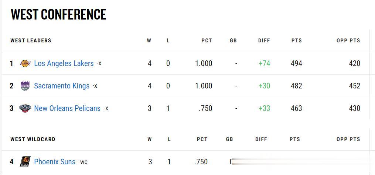Open the New Orleans Pelicans team link
Image resolution: width=375 pixels, height=175 pixels.
coord(67,108)
